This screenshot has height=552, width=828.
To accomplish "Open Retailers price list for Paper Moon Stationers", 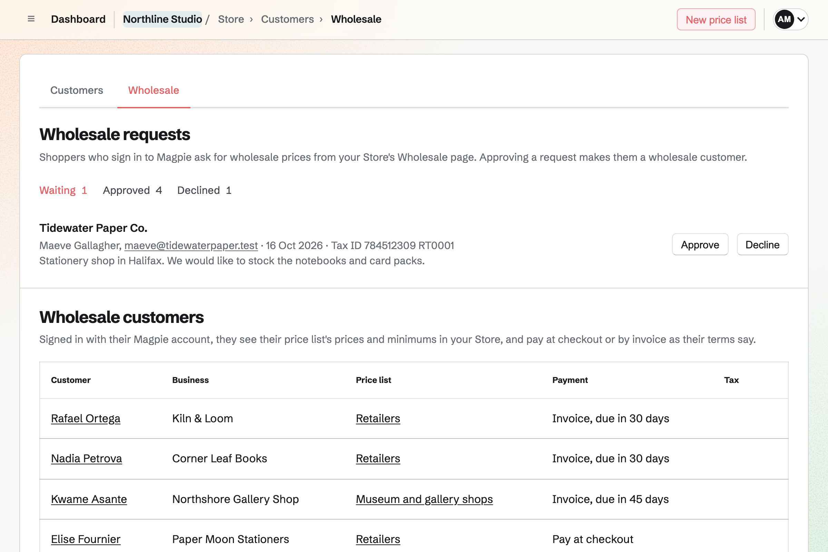I will point(378,539).
